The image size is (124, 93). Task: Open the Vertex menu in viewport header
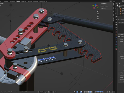[16, 92]
